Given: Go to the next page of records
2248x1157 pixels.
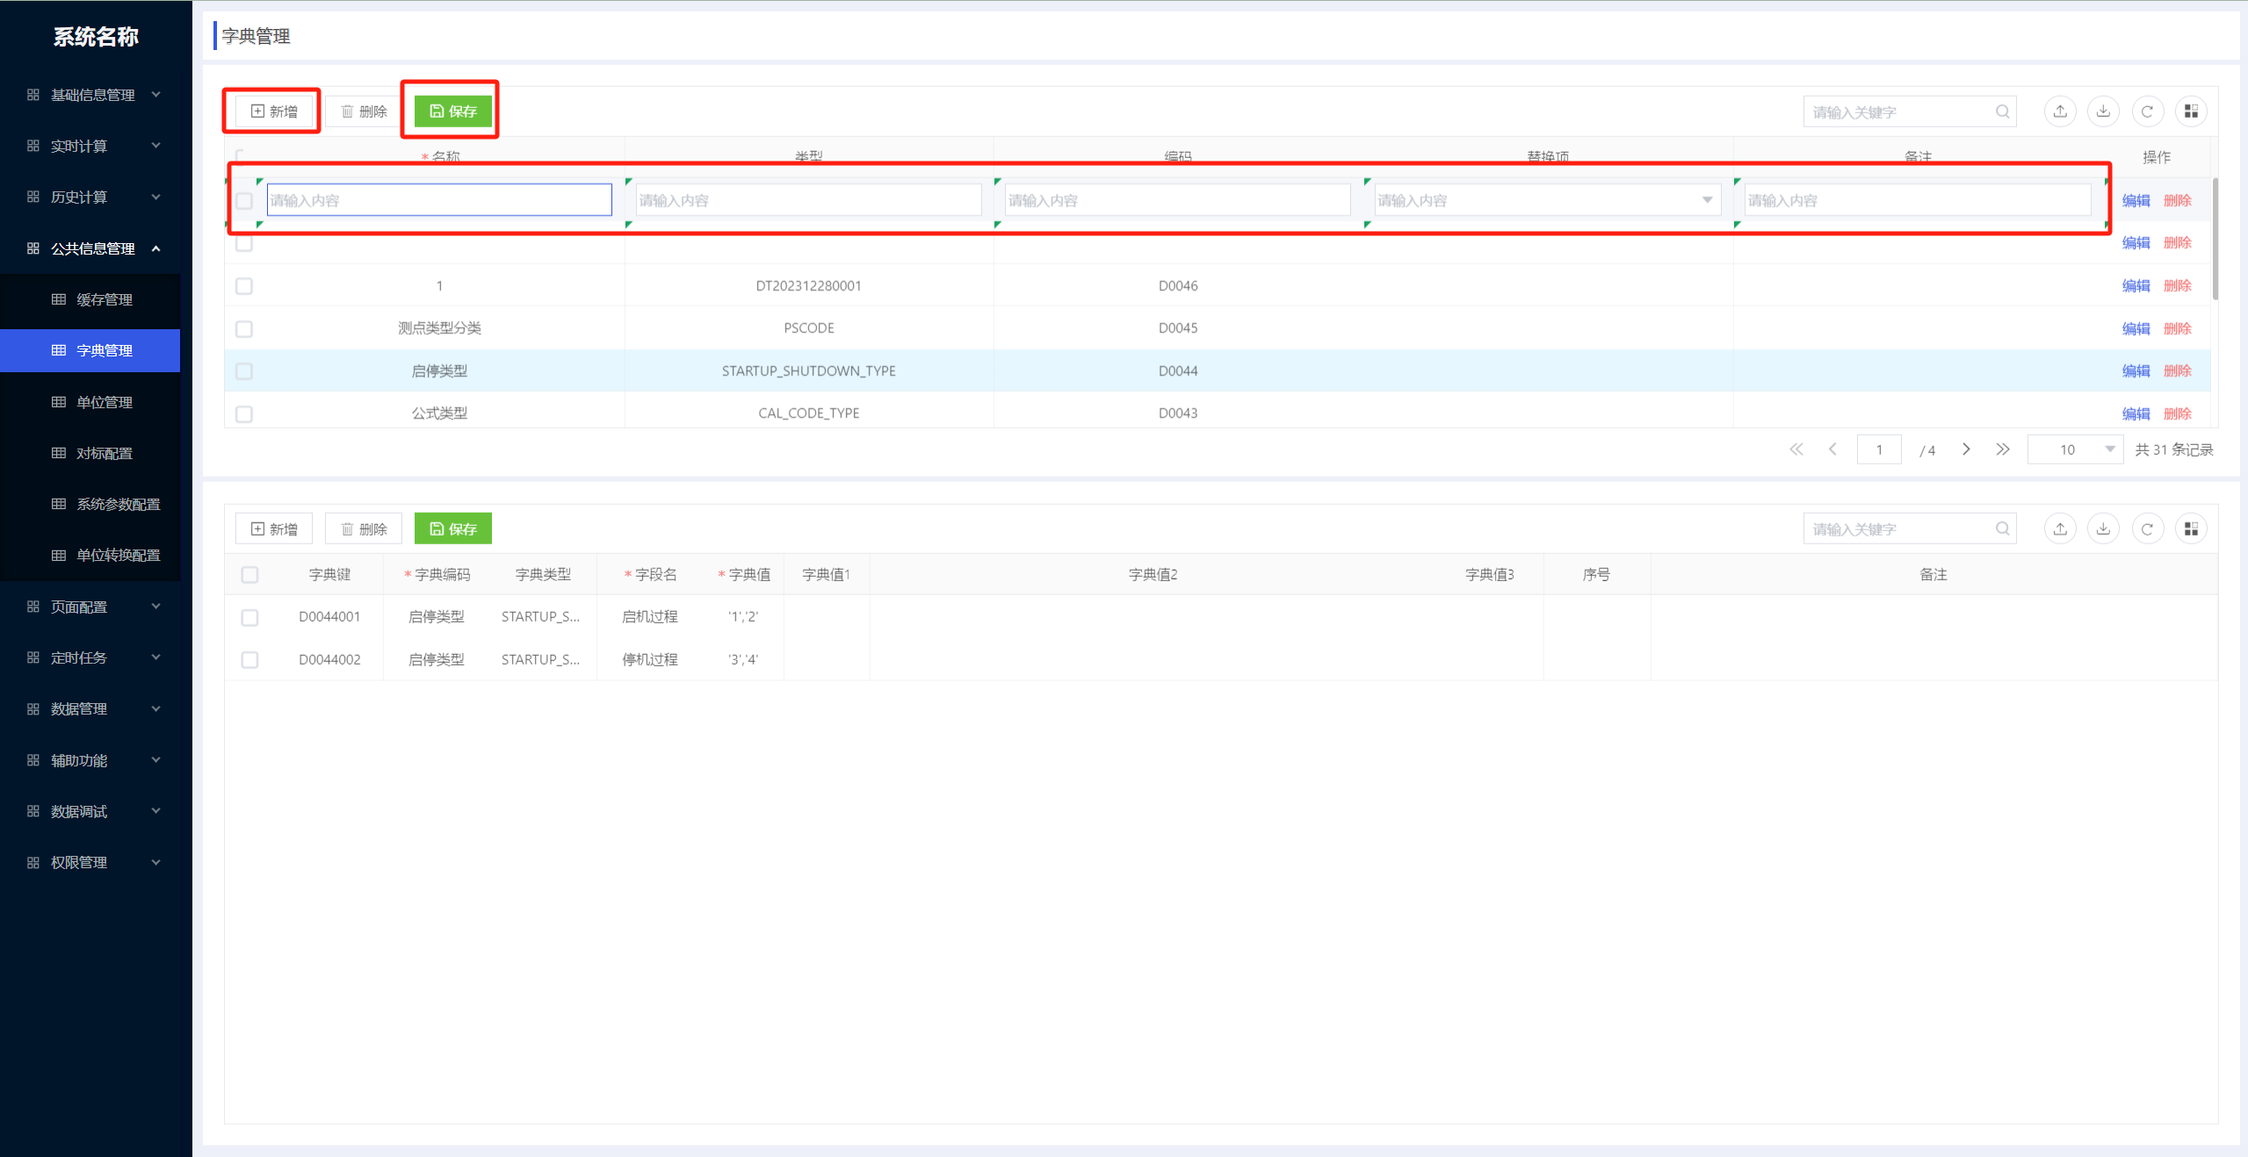Looking at the screenshot, I should click(x=1966, y=449).
